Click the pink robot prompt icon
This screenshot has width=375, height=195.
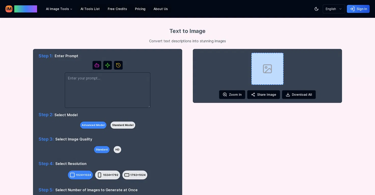97,65
